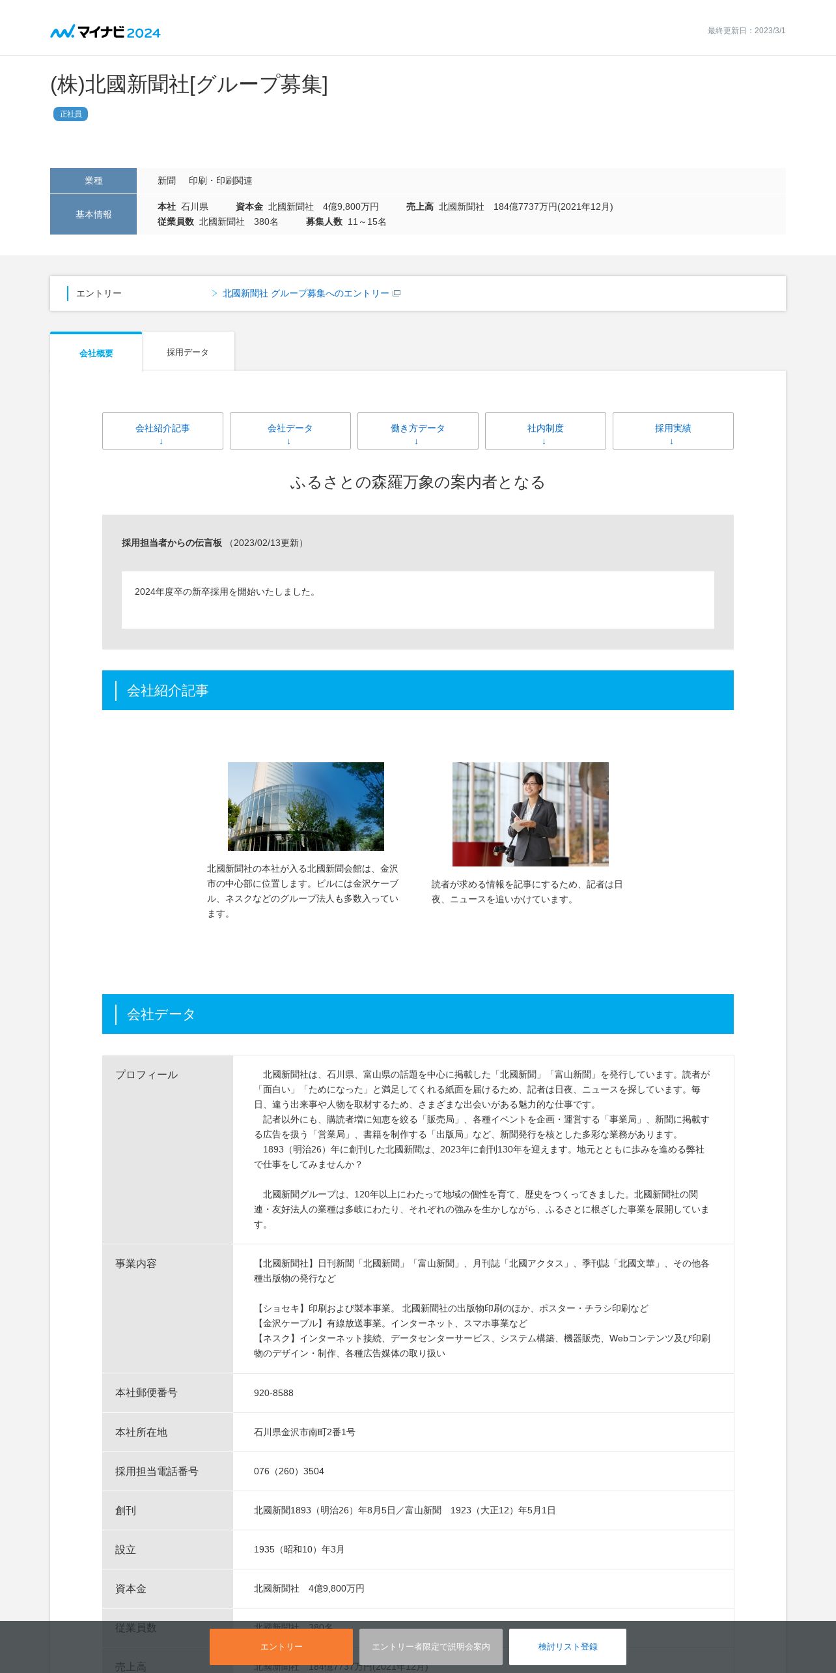Image resolution: width=836 pixels, height=1673 pixels.
Task: Click the 正社員 badge
Action: tap(70, 114)
